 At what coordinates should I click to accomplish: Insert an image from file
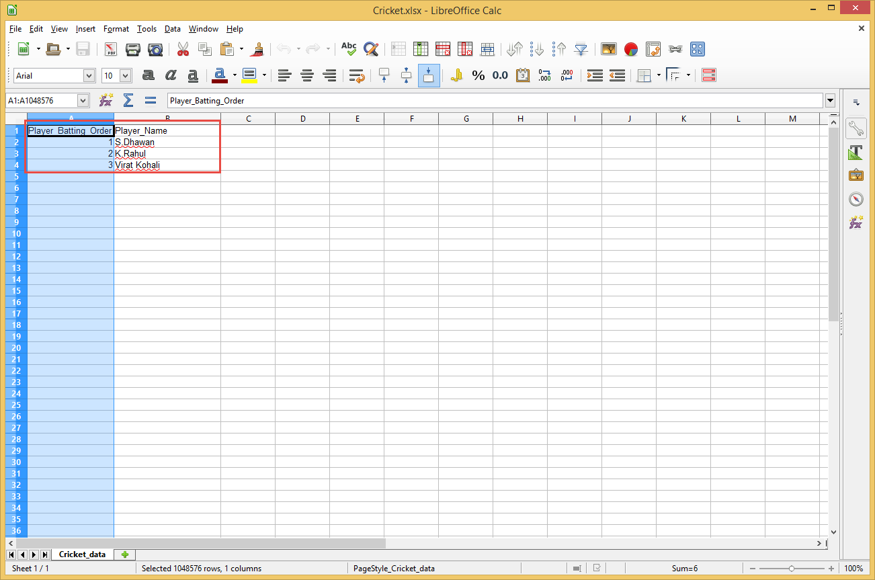coord(609,49)
